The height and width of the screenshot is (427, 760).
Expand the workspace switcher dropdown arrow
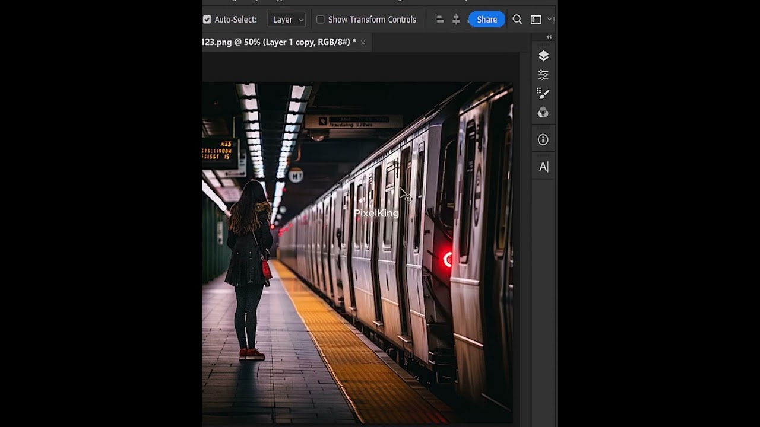click(x=550, y=20)
